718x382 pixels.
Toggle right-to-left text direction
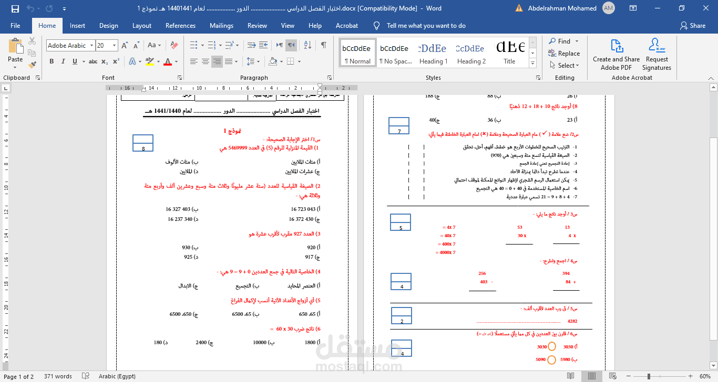pos(291,46)
